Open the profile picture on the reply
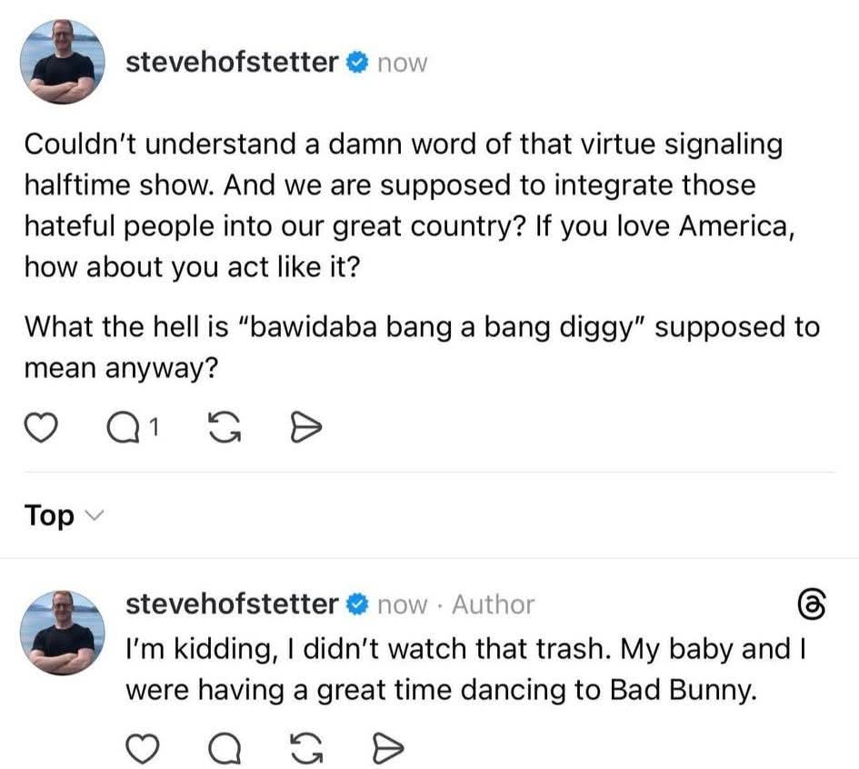The width and height of the screenshot is (859, 769). click(x=63, y=633)
